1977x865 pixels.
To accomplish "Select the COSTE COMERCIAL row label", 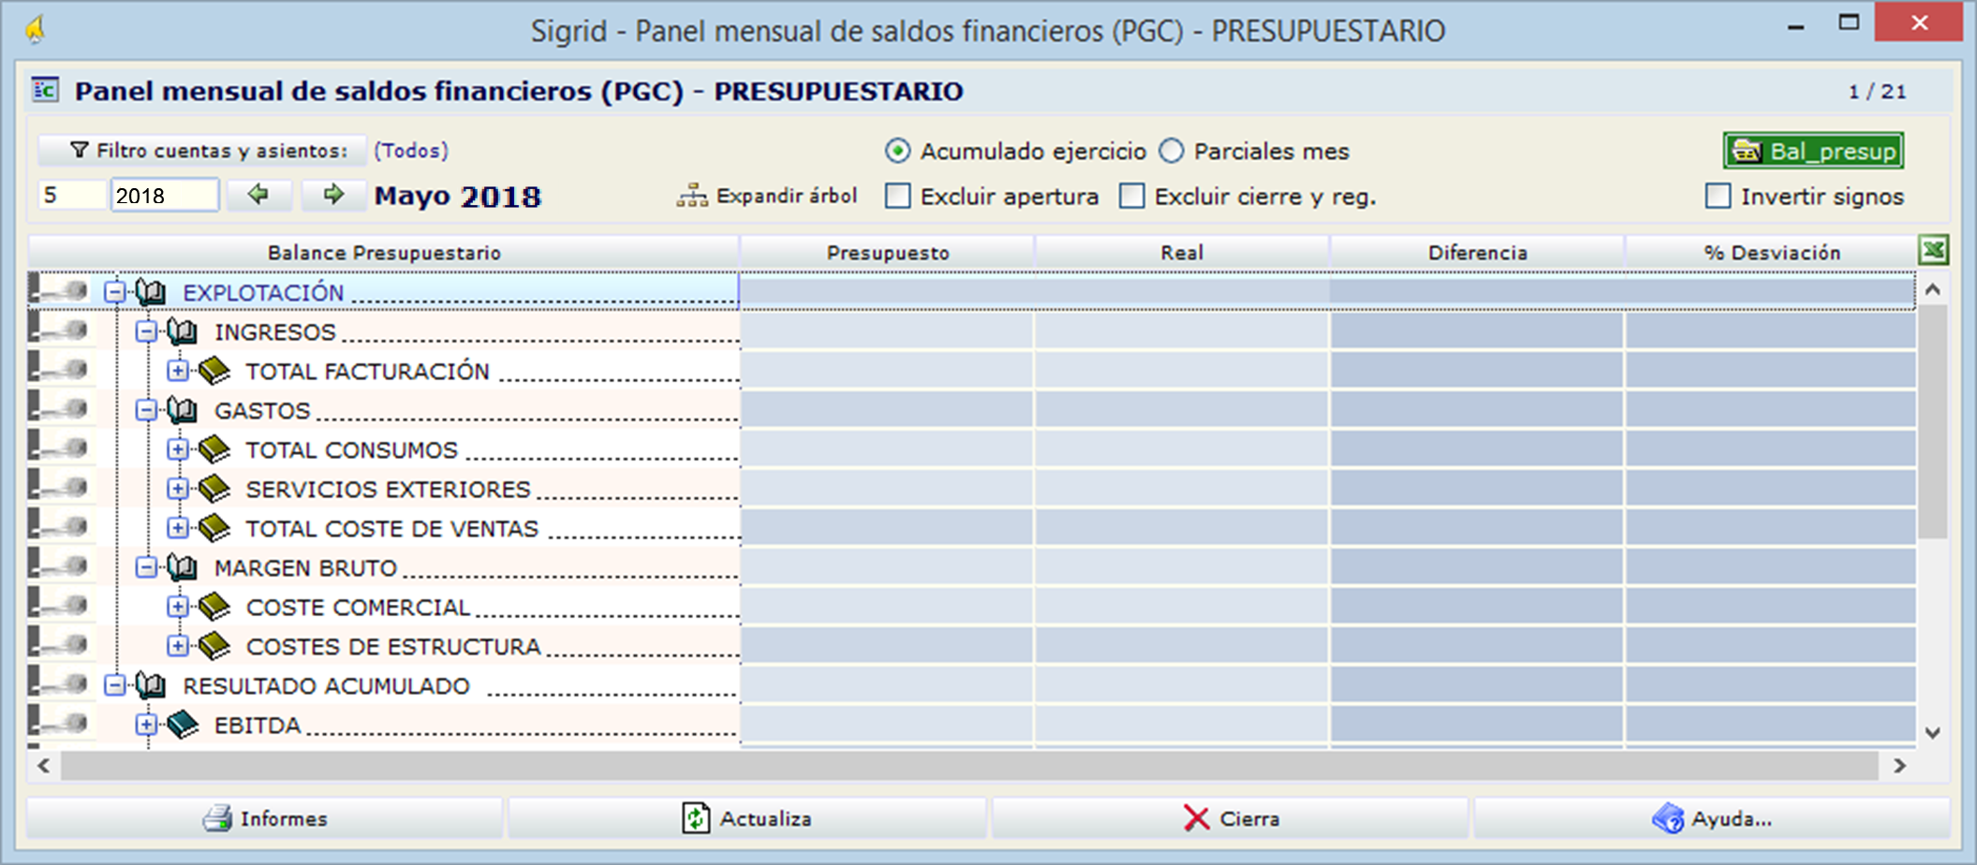I will pyautogui.click(x=358, y=608).
